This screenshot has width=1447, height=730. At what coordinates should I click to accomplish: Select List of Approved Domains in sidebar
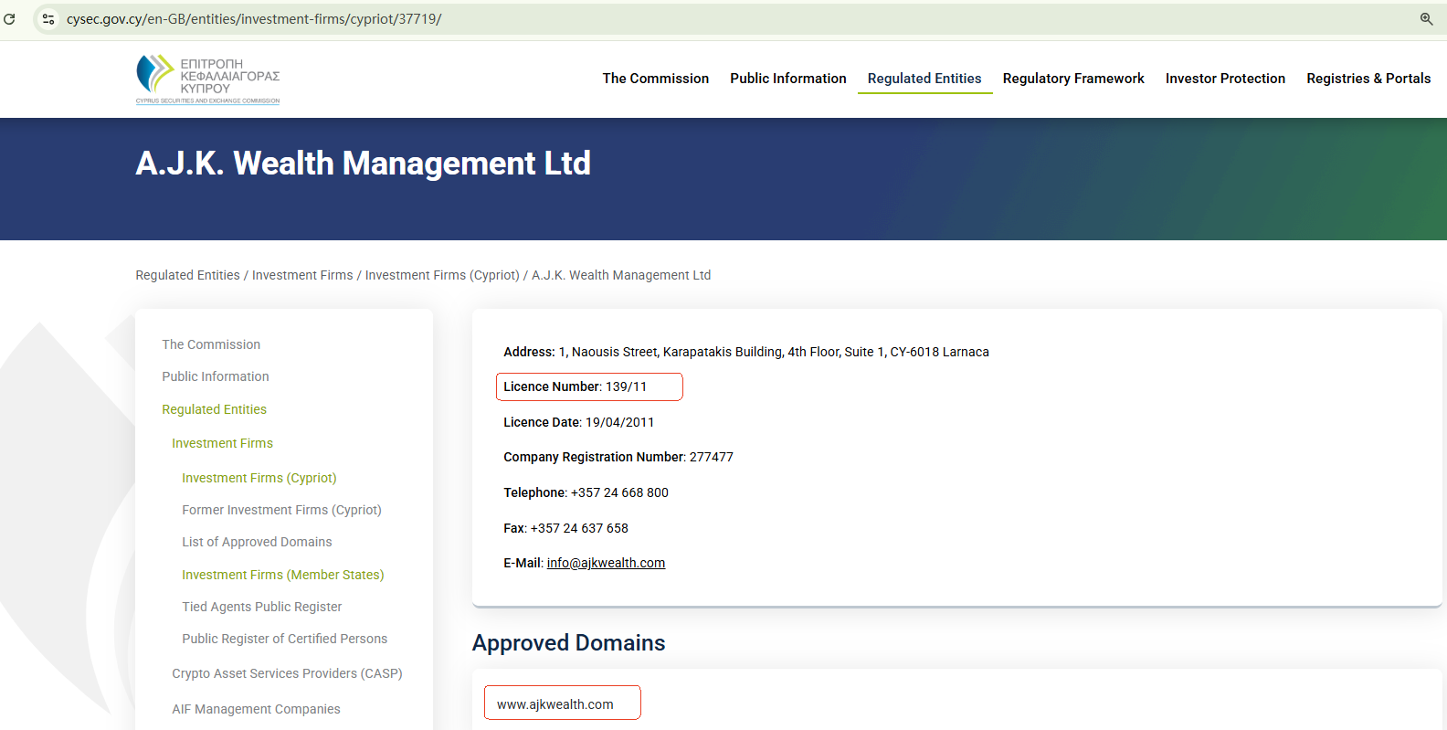(x=257, y=542)
